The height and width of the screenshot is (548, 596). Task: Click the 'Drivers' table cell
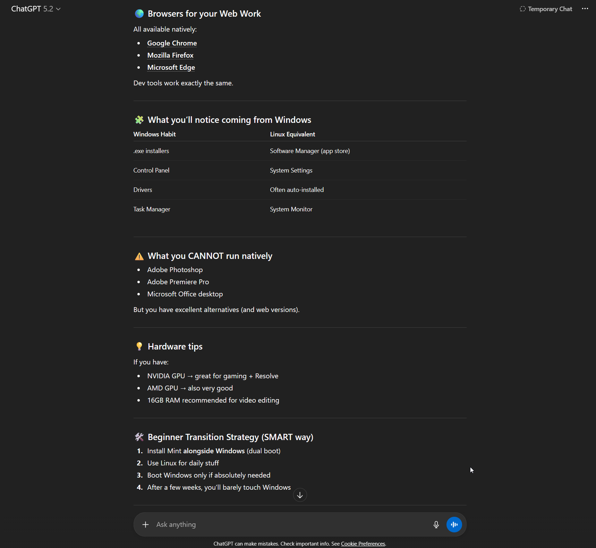point(143,190)
